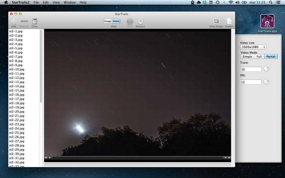Viewport: 285px width, 178px height.
Task: Open the File menu
Action: 36,2
